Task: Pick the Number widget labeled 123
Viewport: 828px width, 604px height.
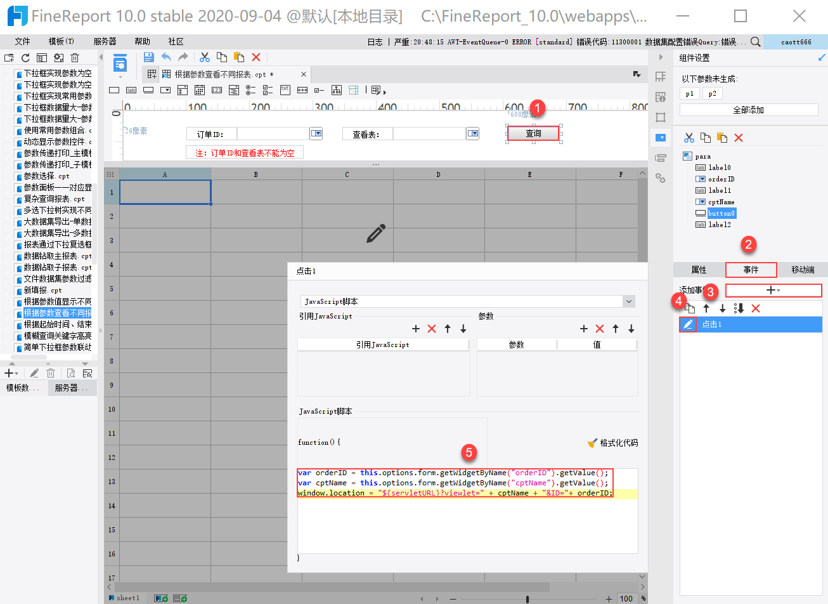Action: (217, 90)
